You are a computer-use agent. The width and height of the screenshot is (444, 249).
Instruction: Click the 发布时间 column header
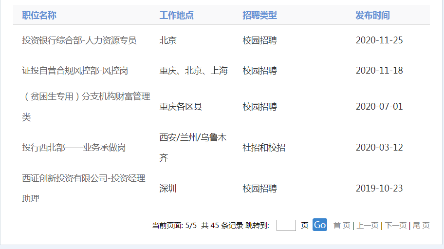[x=372, y=16]
